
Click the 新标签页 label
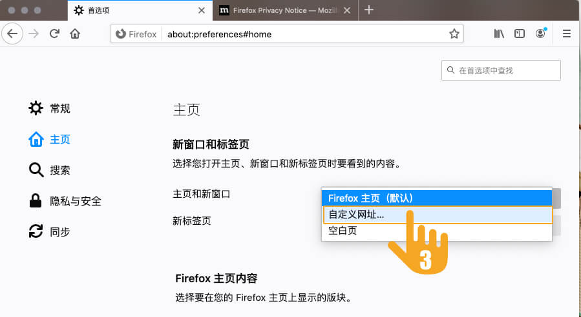click(x=191, y=221)
